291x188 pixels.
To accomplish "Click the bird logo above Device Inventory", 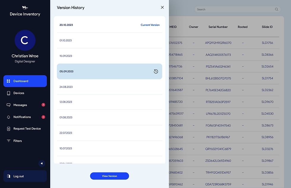I will [25, 8].
